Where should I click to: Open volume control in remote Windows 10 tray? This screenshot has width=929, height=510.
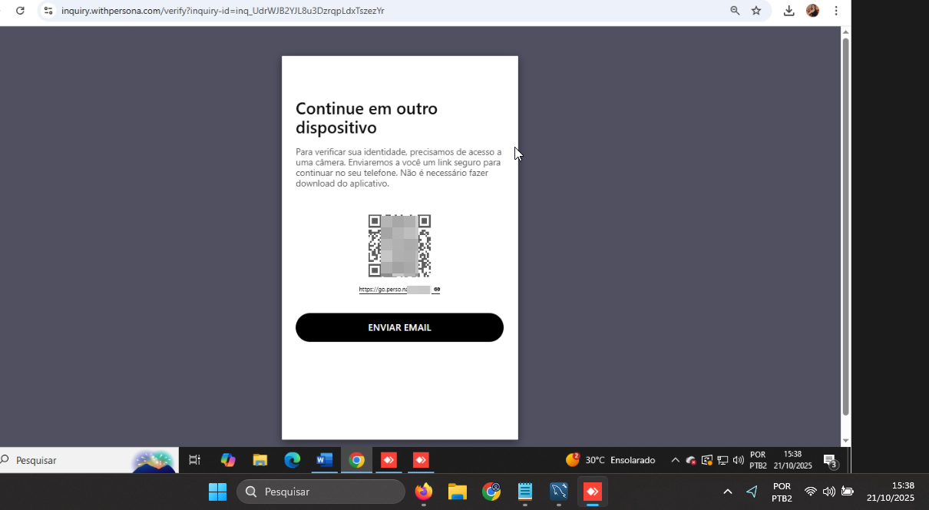739,460
